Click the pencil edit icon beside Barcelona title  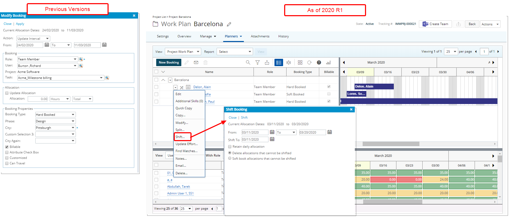coord(229,24)
